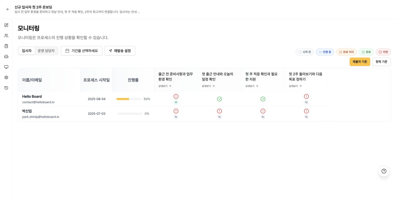Screen dimensions: 396x202
Task: Click 박신입 delayed icon under 첫 주 적응
Action: (x=263, y=111)
